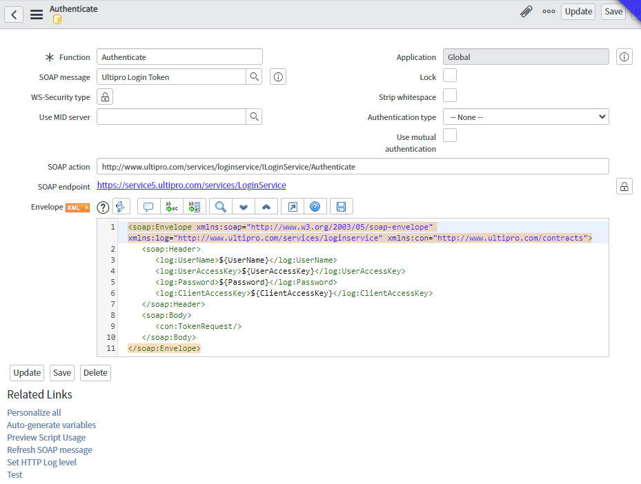Enable mutual authentication

(x=449, y=135)
